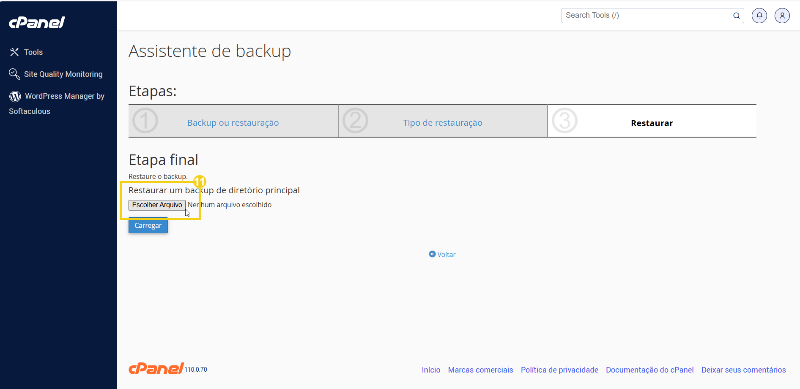Screen dimensions: 800x389
Task: Open the user account icon
Action: [x=782, y=16]
